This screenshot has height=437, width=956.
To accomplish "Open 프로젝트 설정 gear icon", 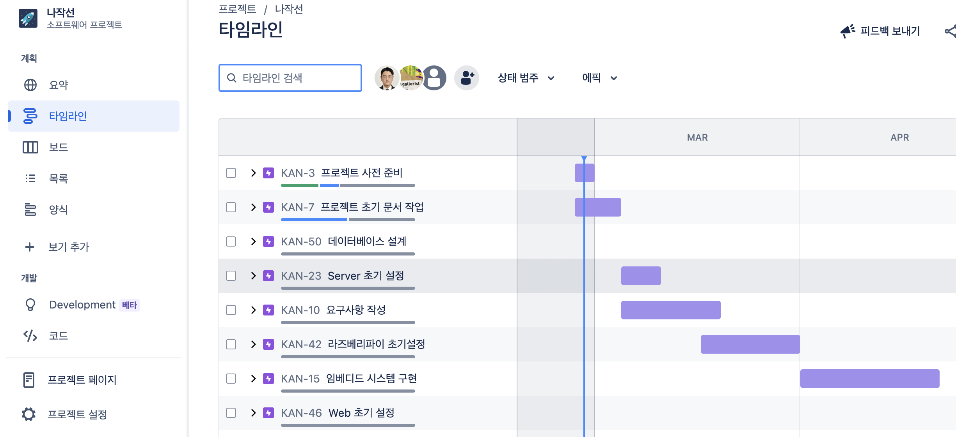I will (x=29, y=414).
